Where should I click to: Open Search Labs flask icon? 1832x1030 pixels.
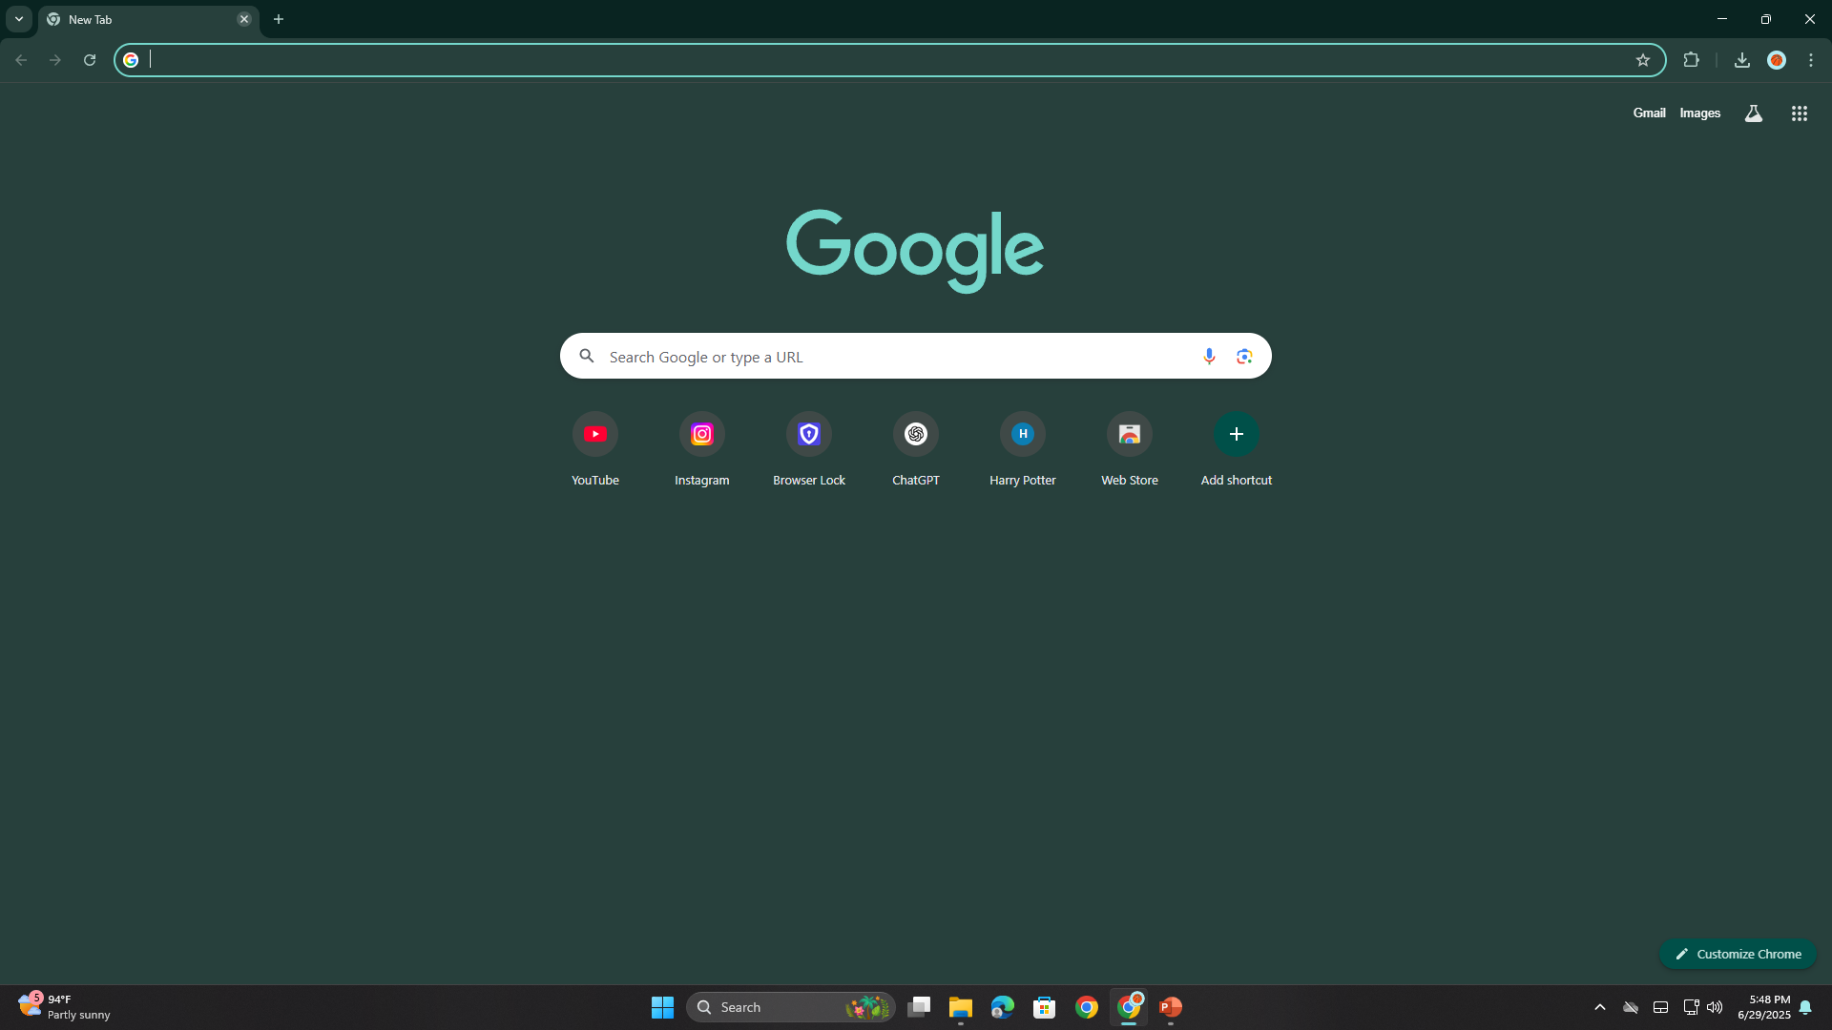click(x=1754, y=113)
